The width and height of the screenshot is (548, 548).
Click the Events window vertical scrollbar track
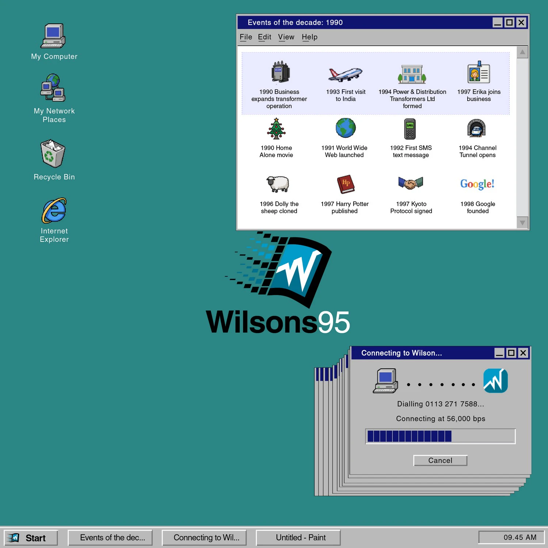click(x=522, y=137)
